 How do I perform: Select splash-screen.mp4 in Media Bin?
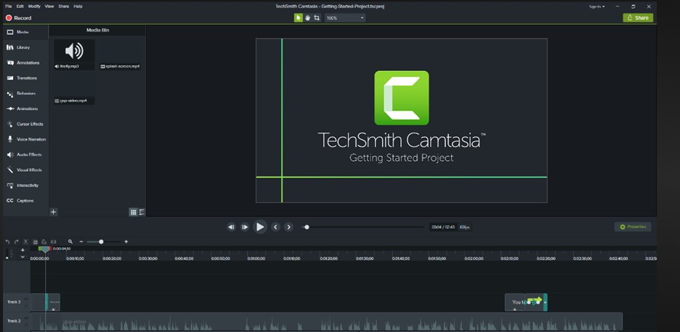(120, 54)
